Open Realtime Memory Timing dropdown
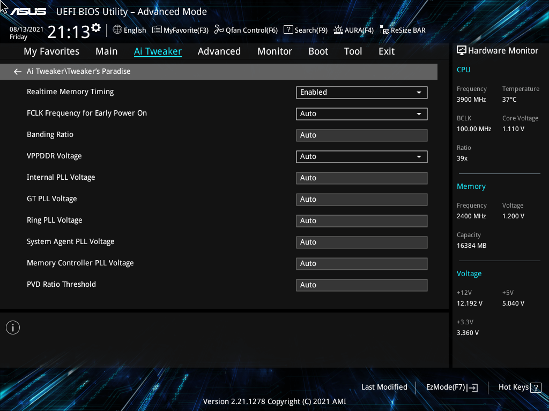The width and height of the screenshot is (549, 411). pos(362,92)
